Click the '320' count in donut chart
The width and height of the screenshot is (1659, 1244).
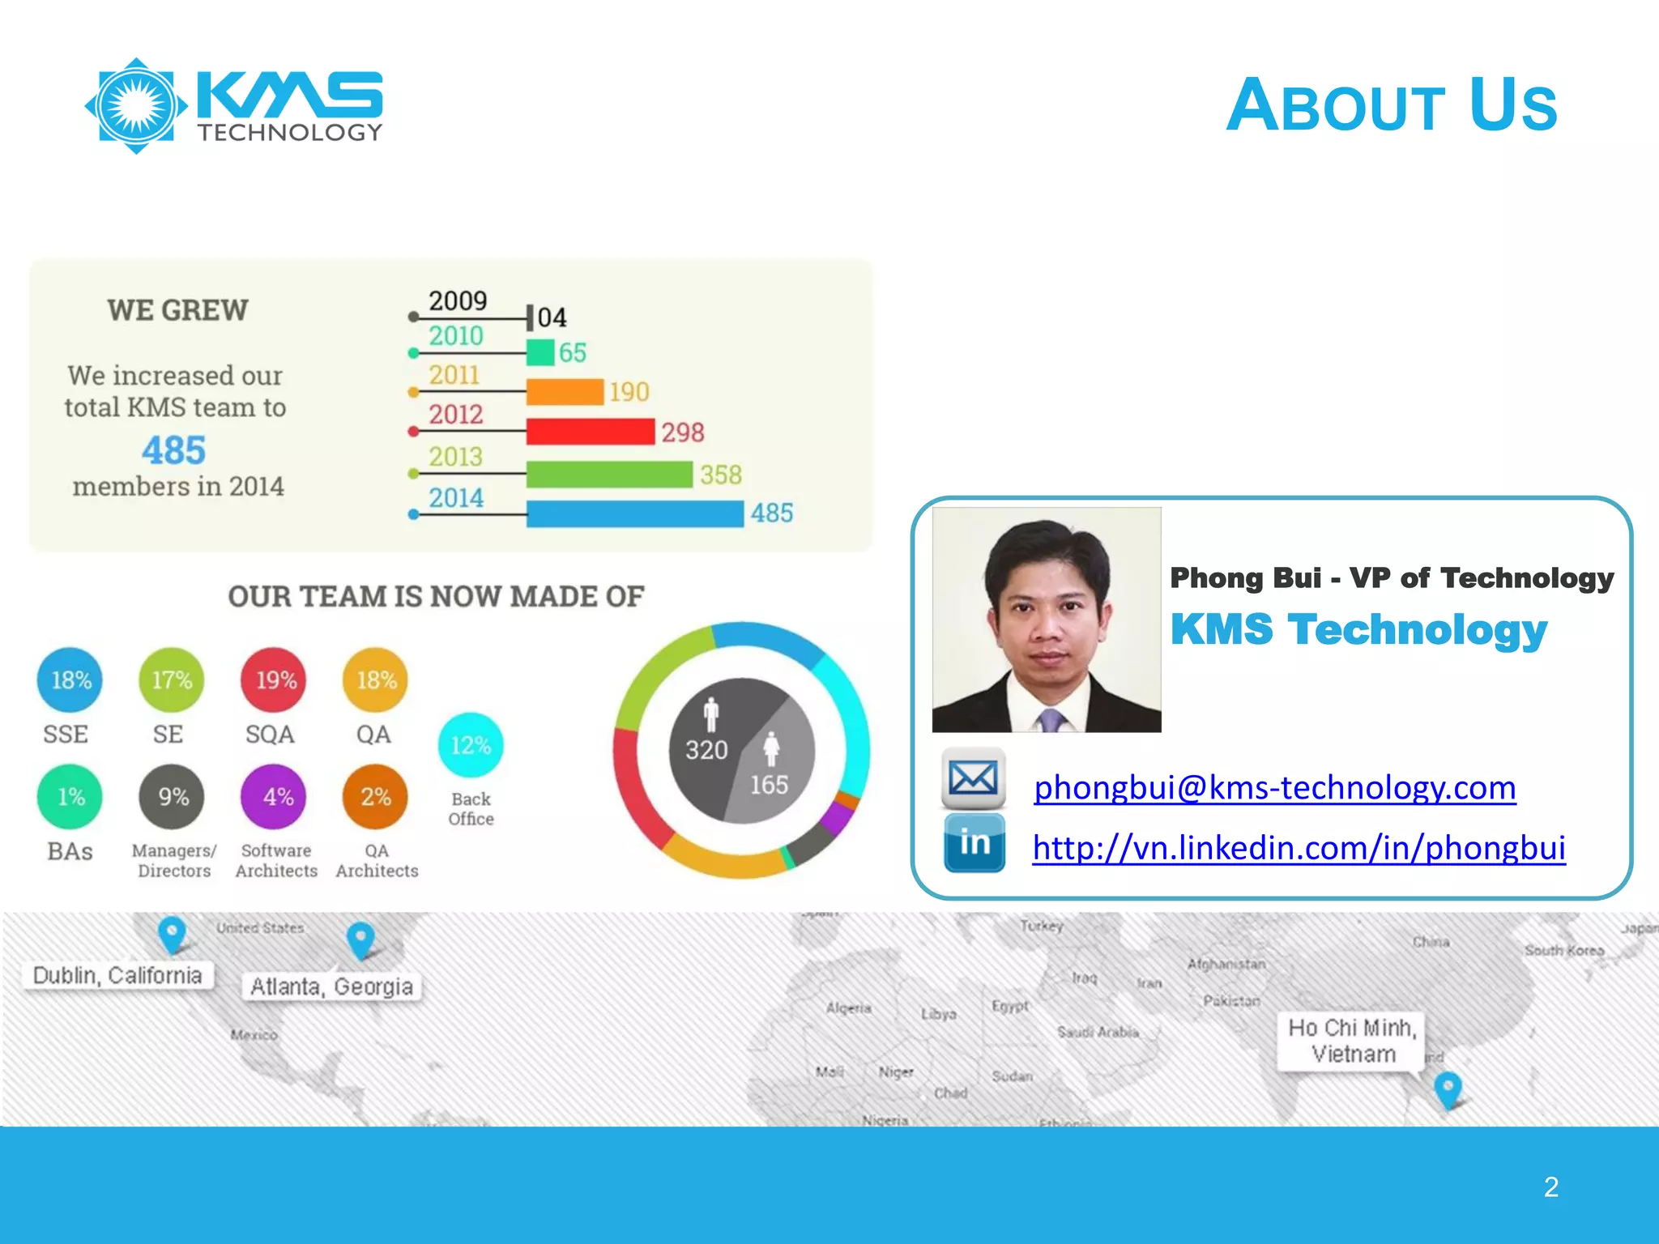click(706, 750)
